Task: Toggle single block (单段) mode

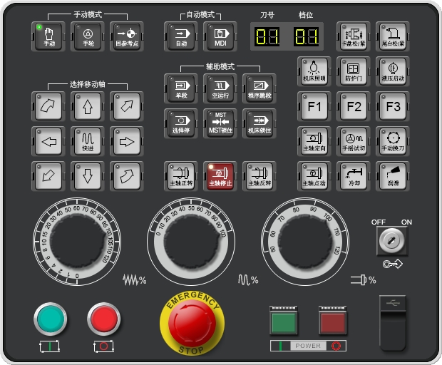Action: tap(180, 88)
